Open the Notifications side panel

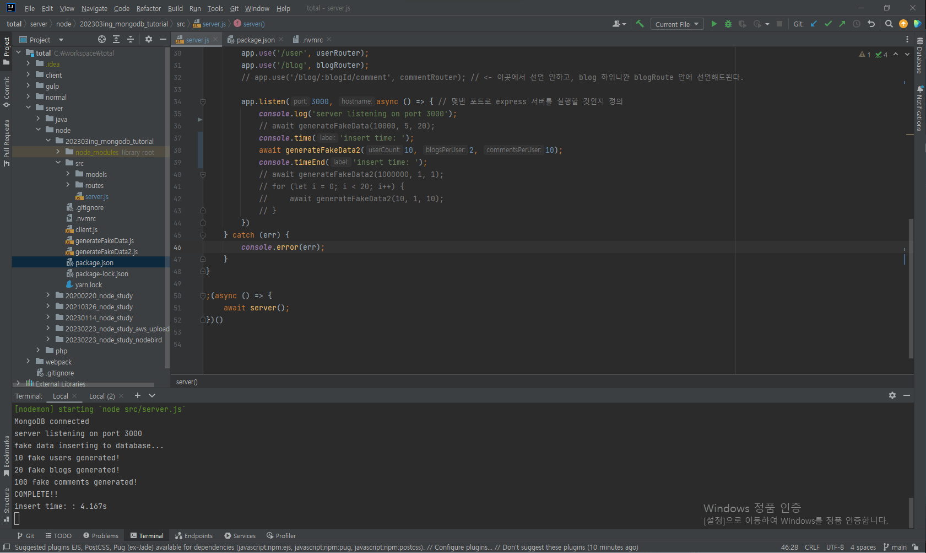coord(920,108)
